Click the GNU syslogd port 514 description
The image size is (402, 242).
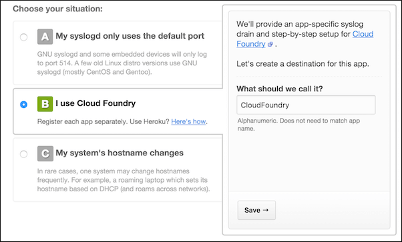(122, 63)
